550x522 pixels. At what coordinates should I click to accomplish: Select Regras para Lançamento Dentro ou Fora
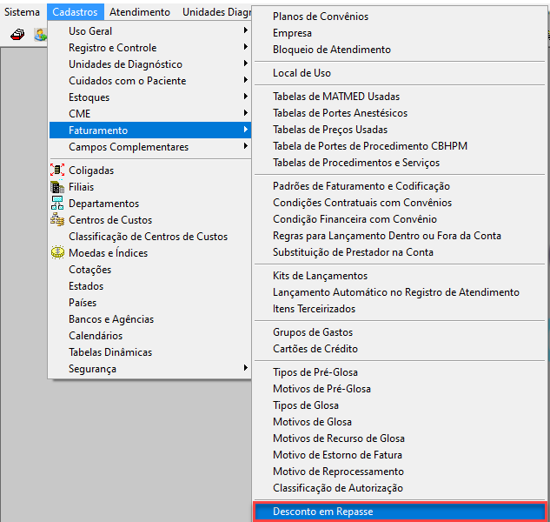click(x=400, y=236)
